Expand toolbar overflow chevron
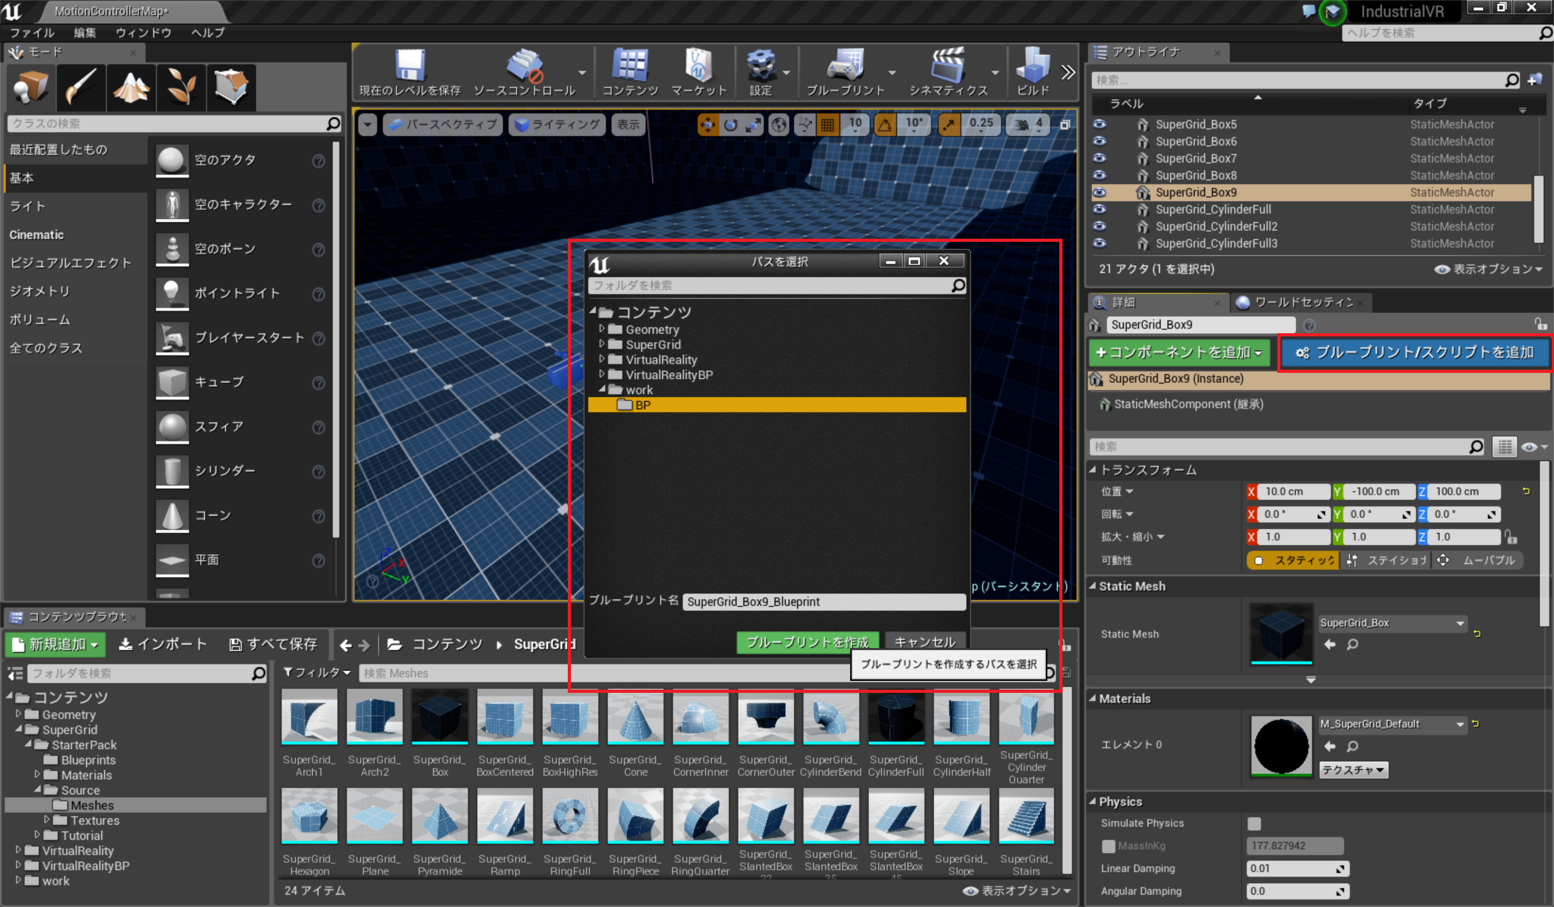 click(1068, 72)
